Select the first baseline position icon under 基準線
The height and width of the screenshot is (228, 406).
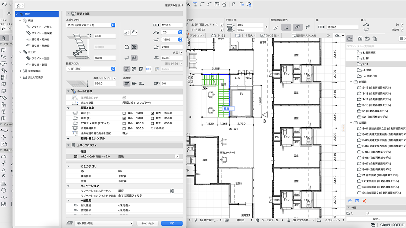[x=126, y=83]
